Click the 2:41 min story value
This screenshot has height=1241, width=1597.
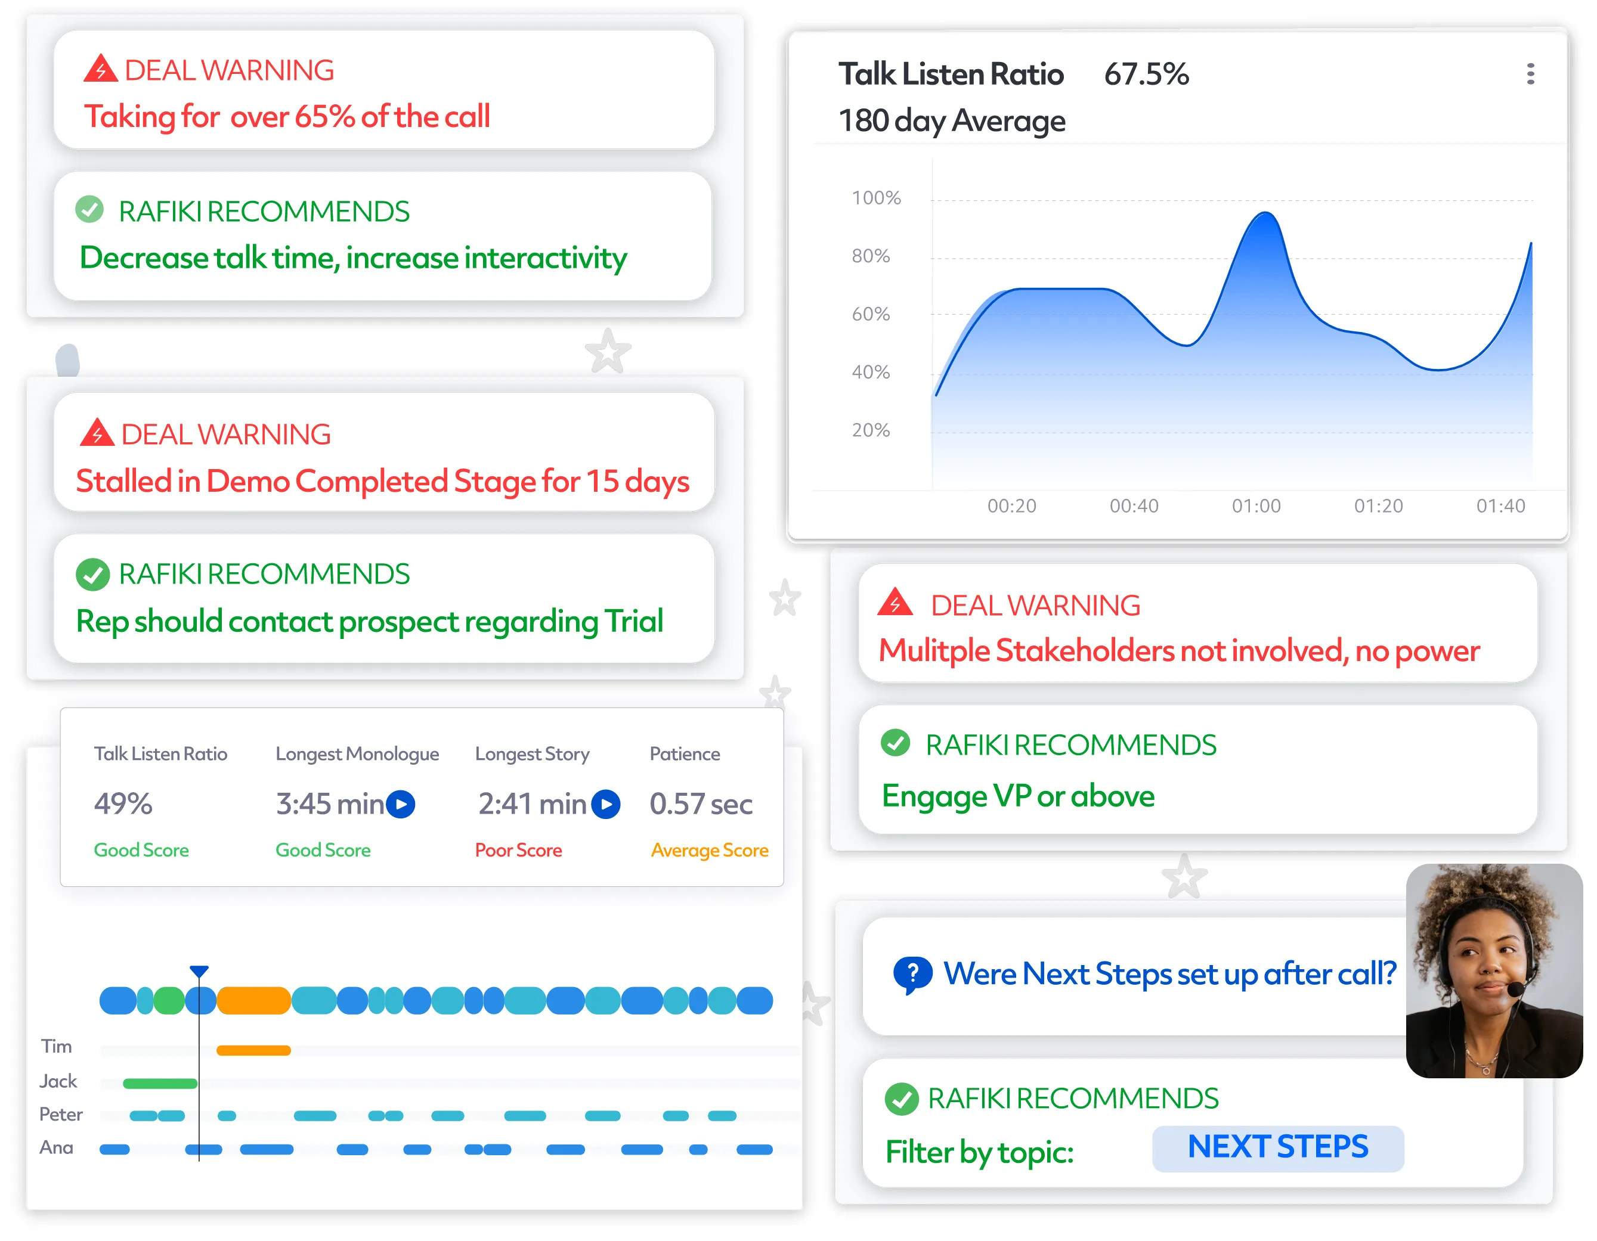click(533, 804)
